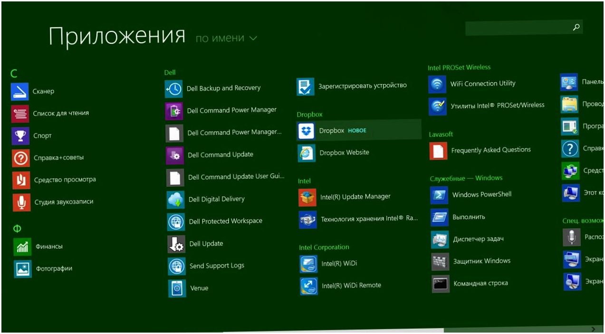Image resolution: width=605 pixels, height=334 pixels.
Task: Click the "Intel Corporation" group header
Action: (324, 247)
